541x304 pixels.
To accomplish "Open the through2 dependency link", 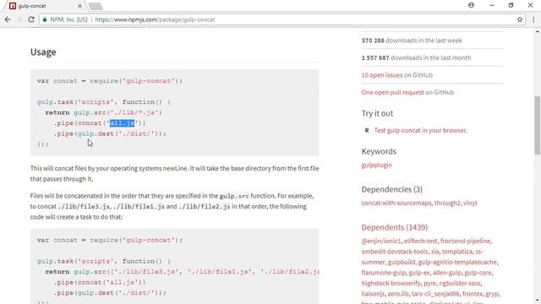I will tap(447, 203).
